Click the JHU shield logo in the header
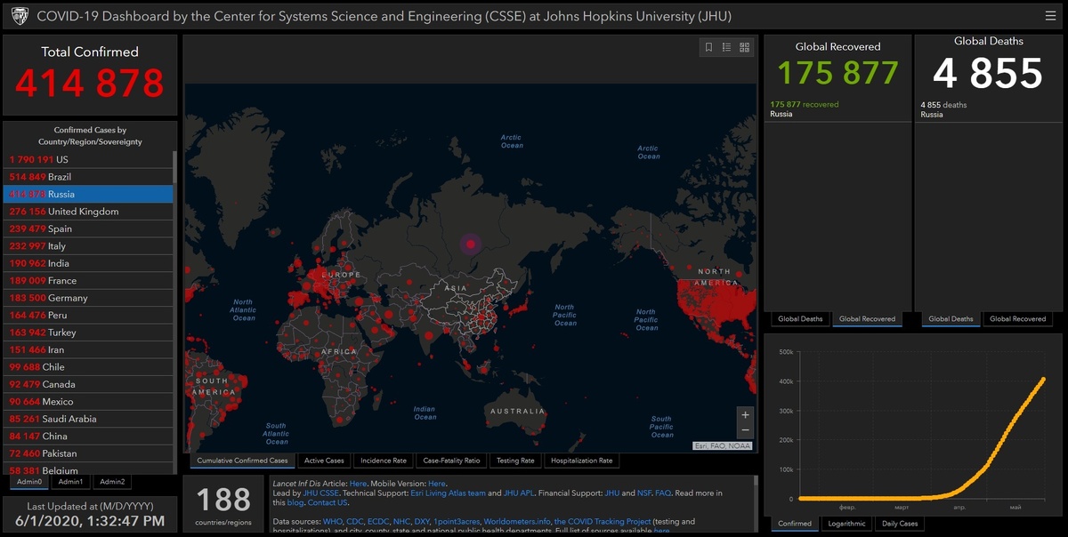Image resolution: width=1068 pixels, height=537 pixels. pos(20,15)
